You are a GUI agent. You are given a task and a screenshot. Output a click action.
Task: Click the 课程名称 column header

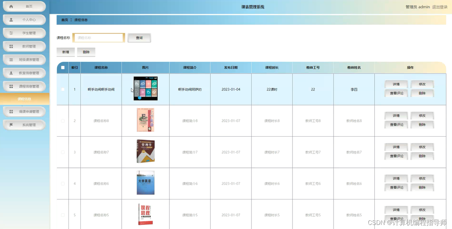coord(101,68)
